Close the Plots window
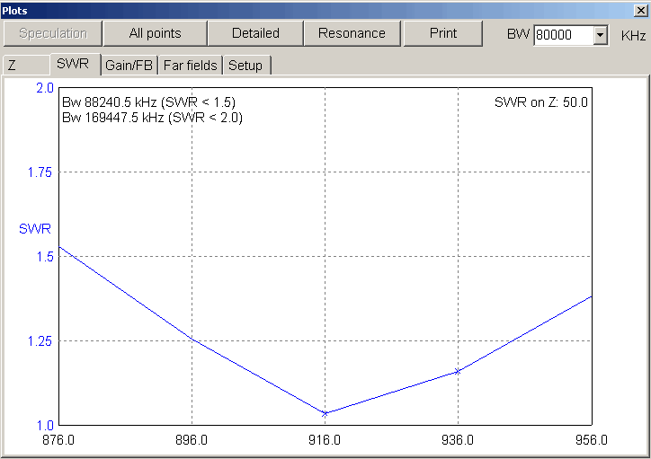This screenshot has height=459, width=651. pos(640,11)
